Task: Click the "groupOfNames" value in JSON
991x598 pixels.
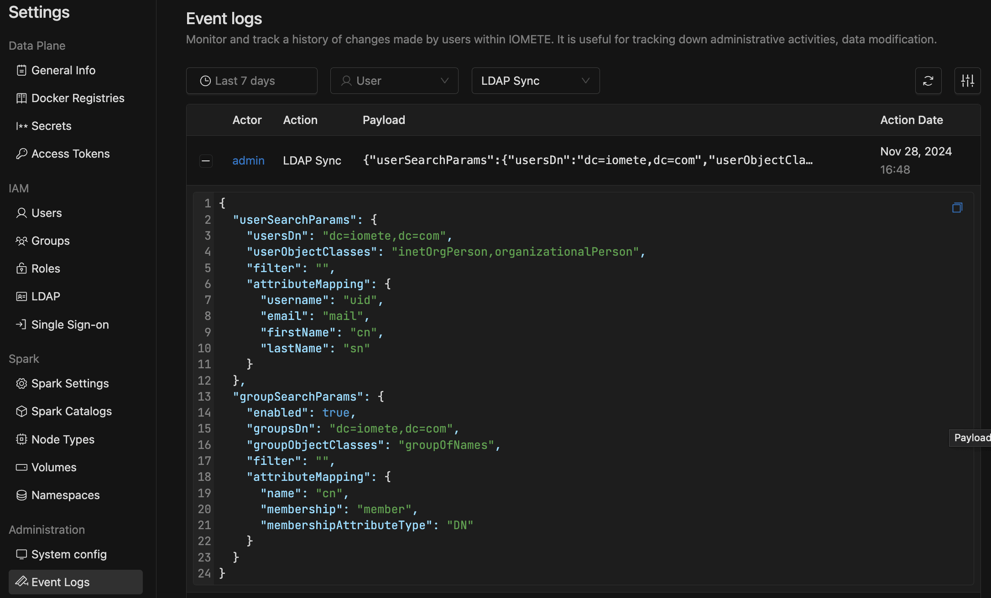Action: tap(446, 445)
